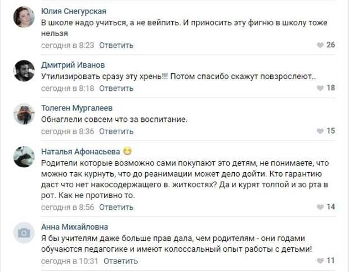Open Юлия Снегурская's profile avatar
The width and height of the screenshot is (349, 272).
point(24,17)
